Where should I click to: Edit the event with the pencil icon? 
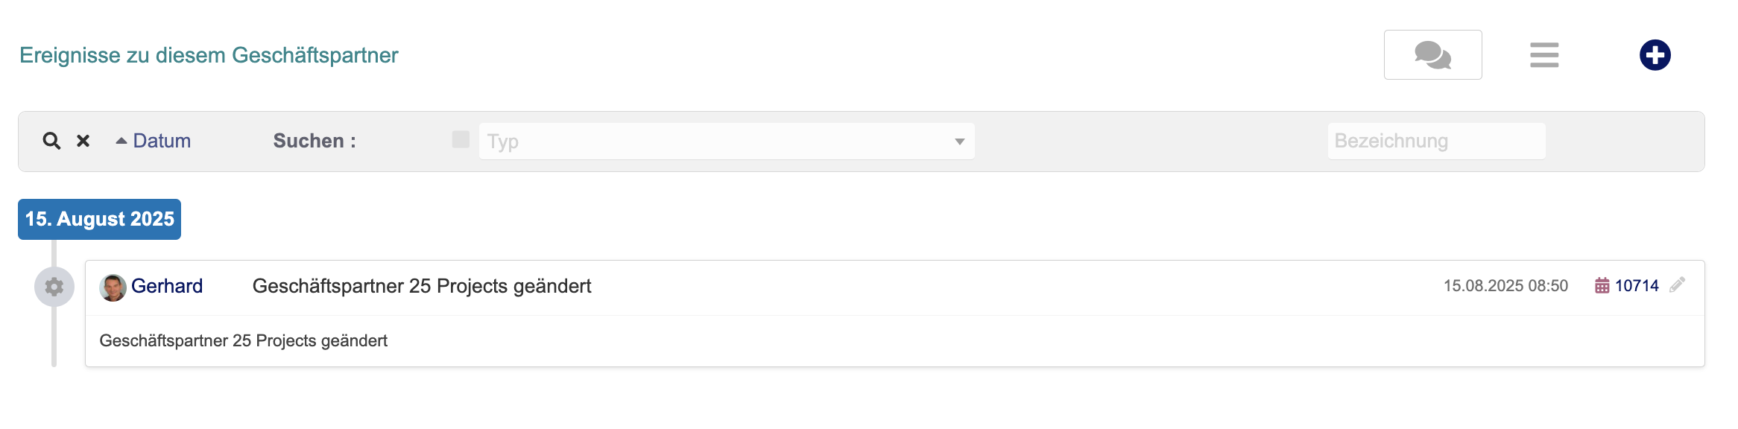[x=1677, y=285]
